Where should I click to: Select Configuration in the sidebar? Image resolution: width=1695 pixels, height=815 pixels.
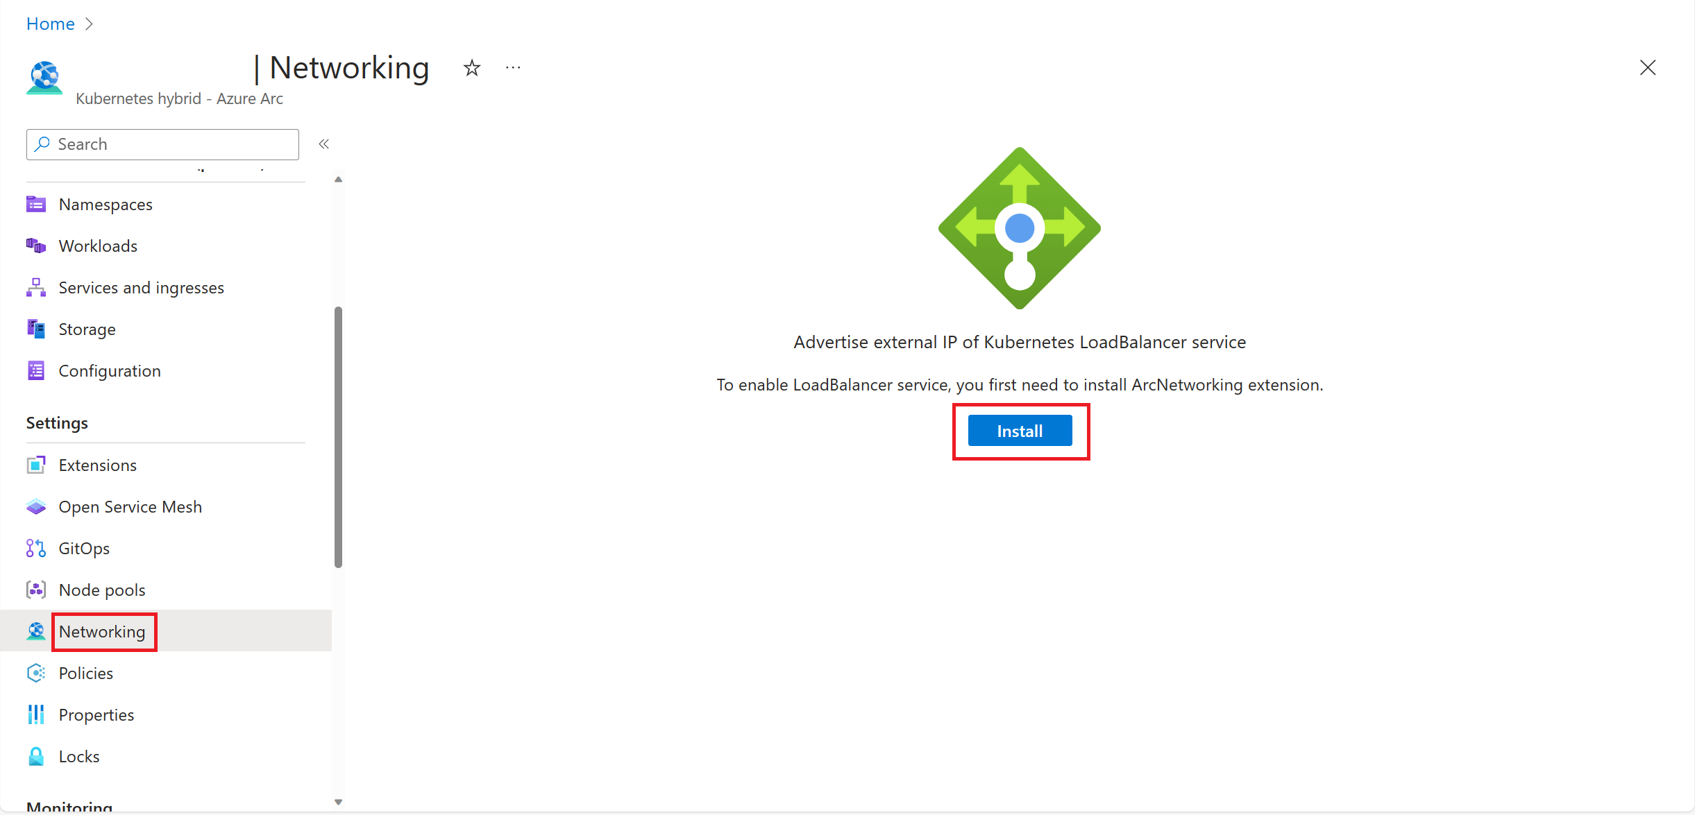pos(110,371)
